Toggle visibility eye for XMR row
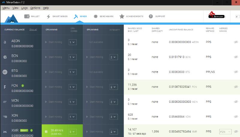 pyautogui.click(x=236, y=132)
